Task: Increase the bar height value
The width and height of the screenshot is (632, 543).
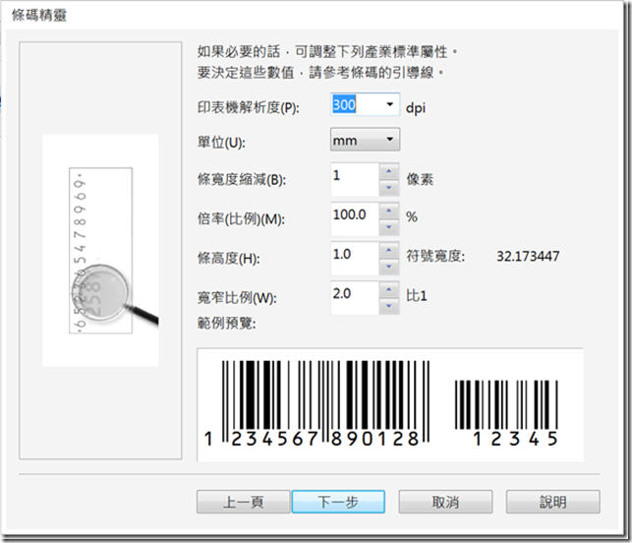Action: (x=389, y=250)
